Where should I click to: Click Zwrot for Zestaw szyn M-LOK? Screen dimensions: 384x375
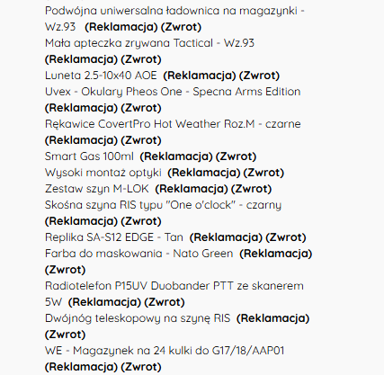point(251,189)
